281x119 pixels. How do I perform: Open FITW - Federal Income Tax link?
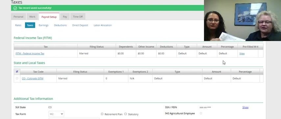(30, 54)
